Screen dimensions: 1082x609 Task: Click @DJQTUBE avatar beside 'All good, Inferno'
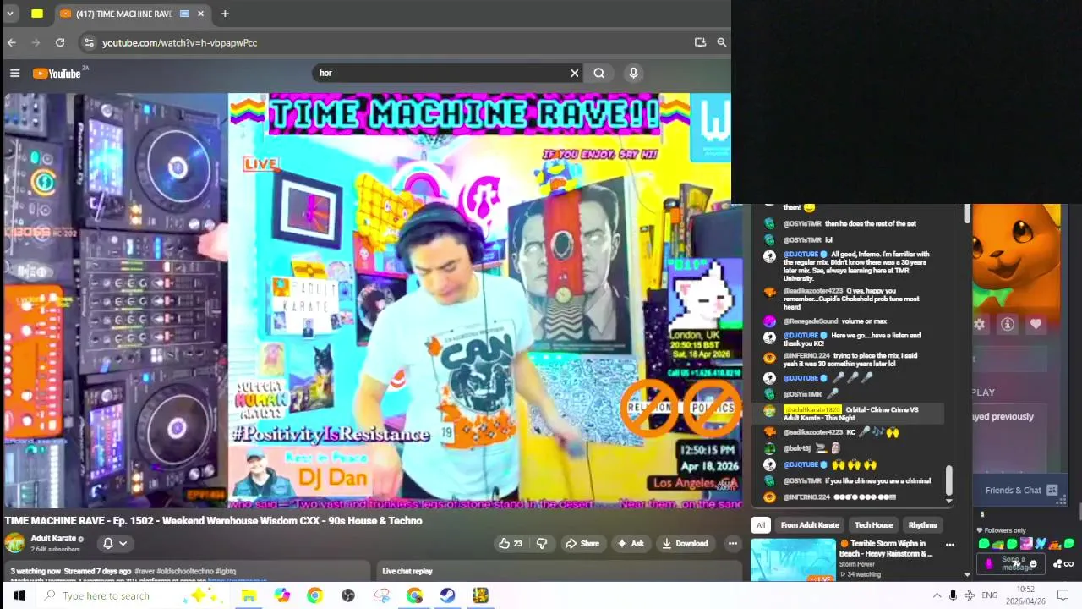tap(769, 256)
